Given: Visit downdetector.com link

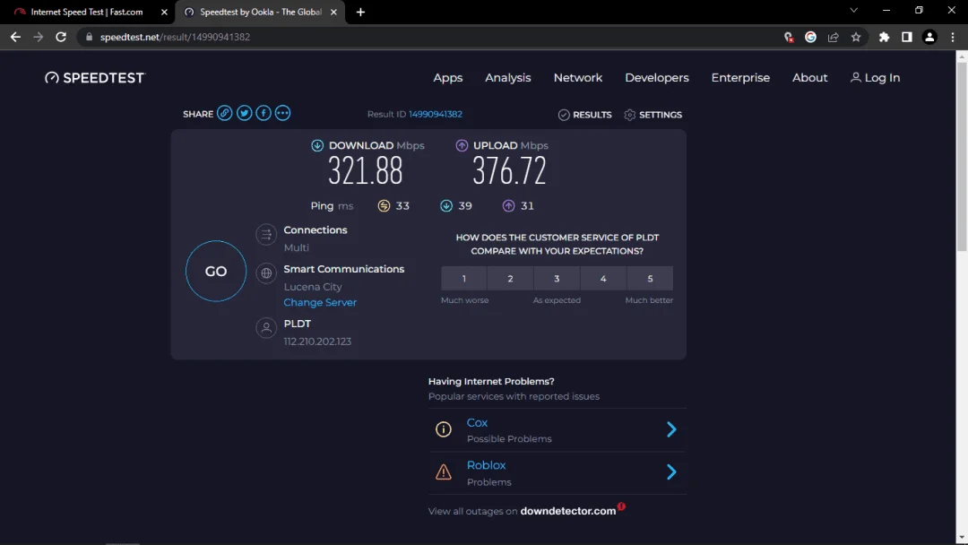Looking at the screenshot, I should click(568, 511).
